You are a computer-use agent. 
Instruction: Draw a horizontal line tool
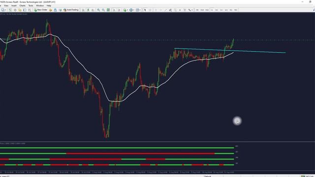161,10
